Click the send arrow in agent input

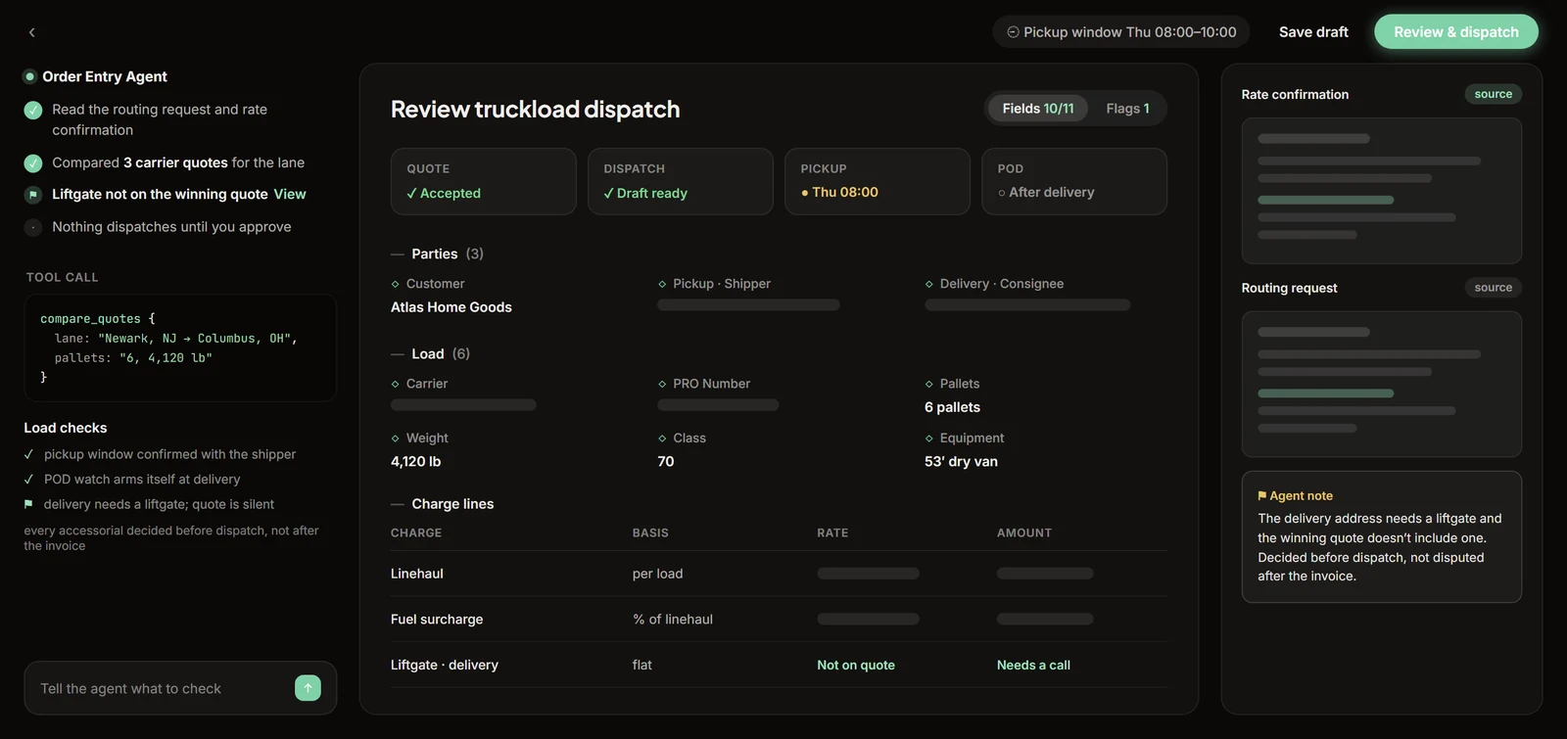308,688
